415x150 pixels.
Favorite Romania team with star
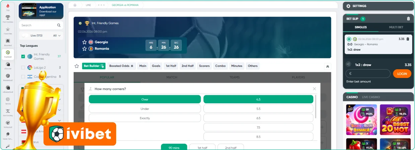click(85, 49)
